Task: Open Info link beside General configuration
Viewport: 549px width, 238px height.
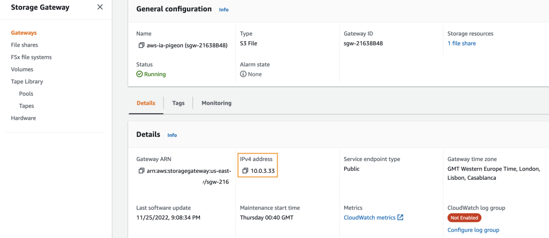Action: (224, 10)
